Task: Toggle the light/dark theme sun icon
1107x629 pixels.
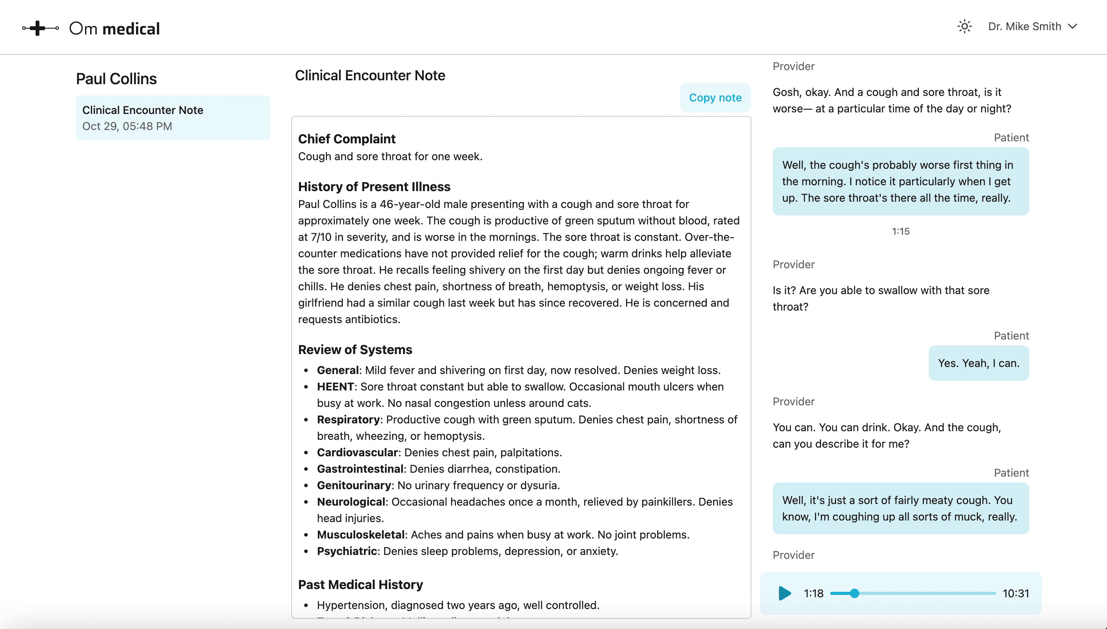Action: [964, 26]
